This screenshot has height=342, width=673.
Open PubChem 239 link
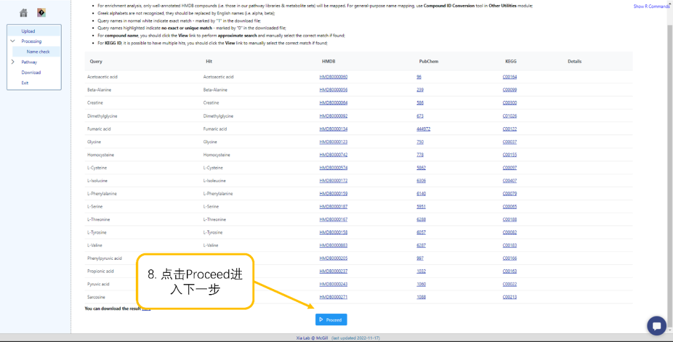[x=420, y=90]
